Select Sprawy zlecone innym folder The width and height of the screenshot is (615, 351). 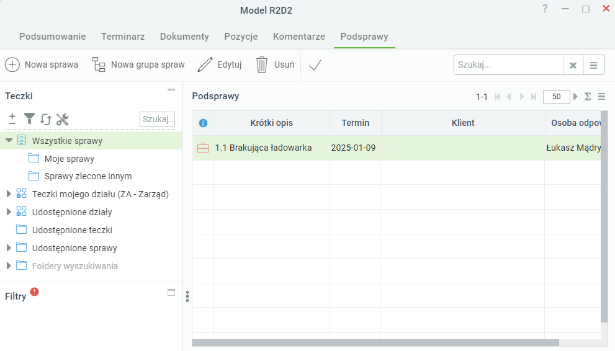88,176
